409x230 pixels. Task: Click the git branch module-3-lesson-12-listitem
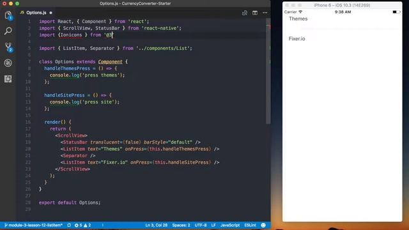click(x=33, y=225)
